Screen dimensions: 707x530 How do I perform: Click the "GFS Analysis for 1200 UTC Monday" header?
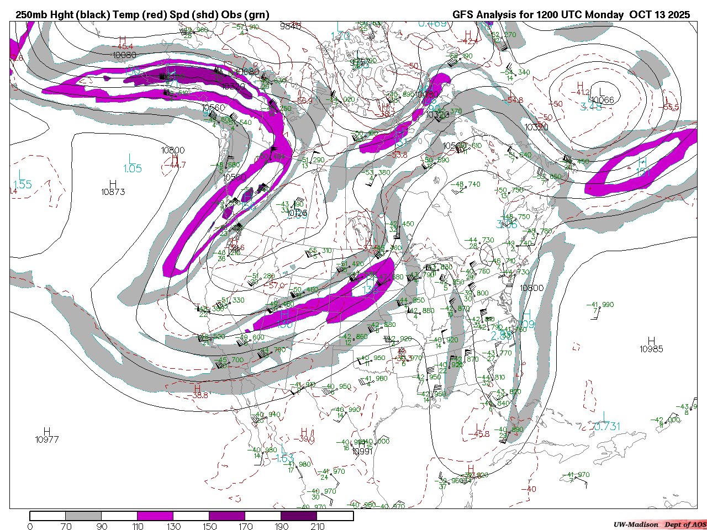click(x=538, y=15)
